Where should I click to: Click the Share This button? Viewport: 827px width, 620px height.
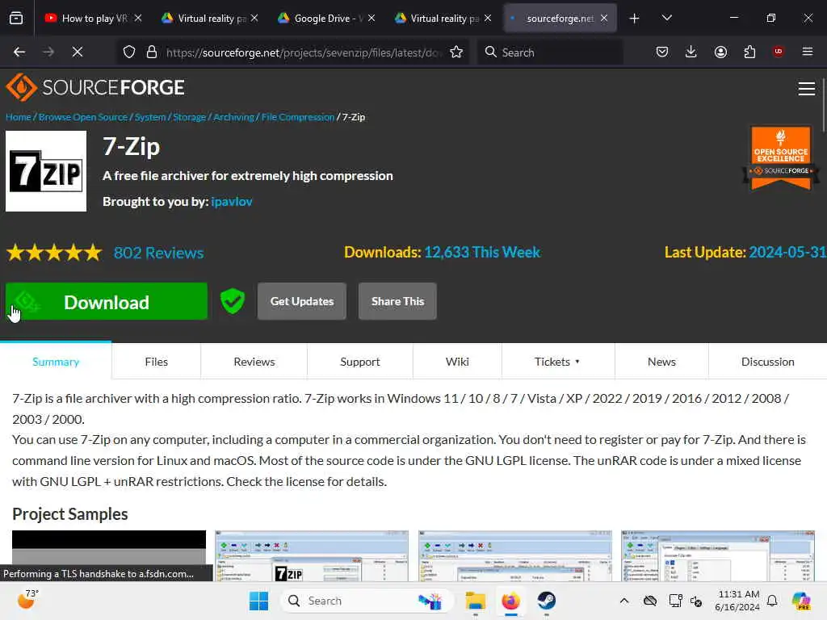point(397,301)
